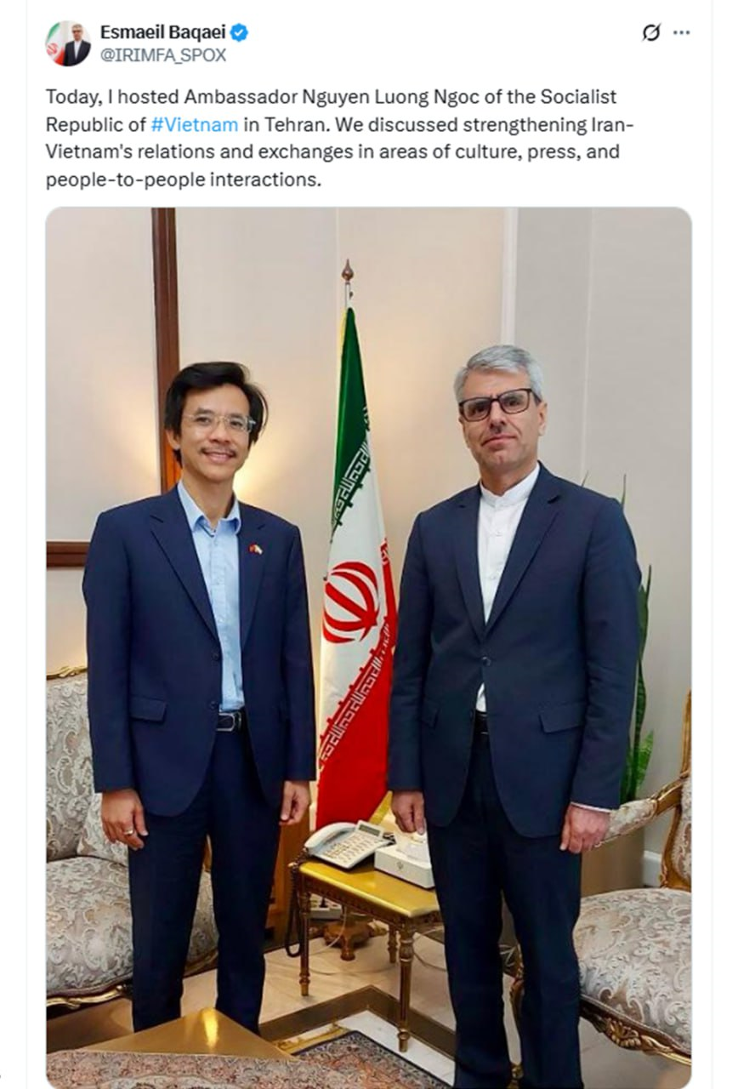Click the flagpole's pointed finial top
This screenshot has height=1089, width=738.
(347, 272)
